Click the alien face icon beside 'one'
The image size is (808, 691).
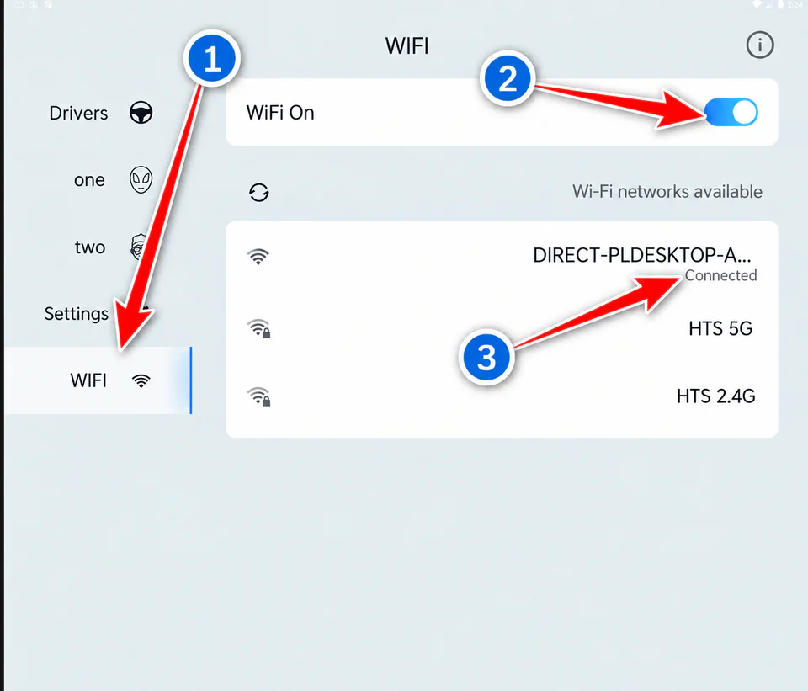141,180
